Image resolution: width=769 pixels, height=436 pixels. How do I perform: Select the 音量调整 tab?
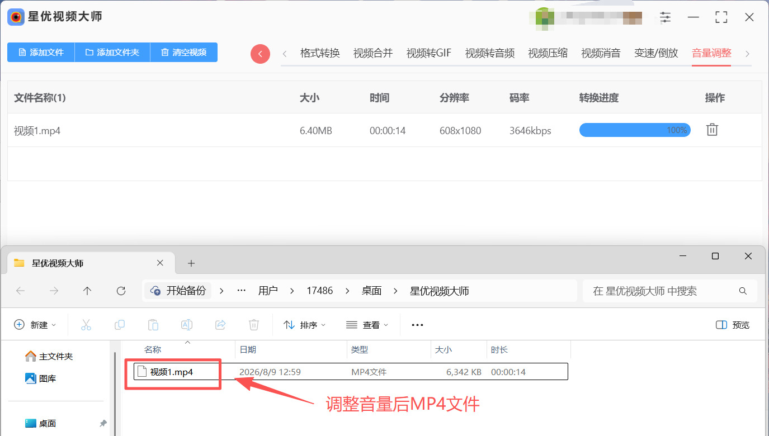(711, 54)
